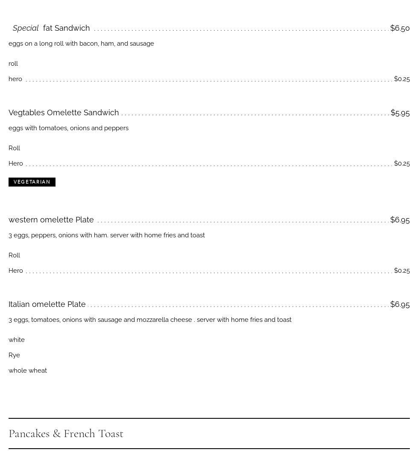Screen dimensions: 412x467
Task: Choose hero option under Special fat Sandwich
Action: (15, 79)
